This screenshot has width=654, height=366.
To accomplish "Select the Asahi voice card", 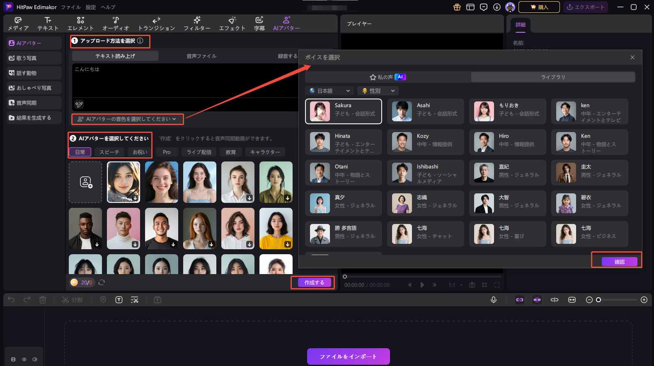I will pyautogui.click(x=425, y=111).
